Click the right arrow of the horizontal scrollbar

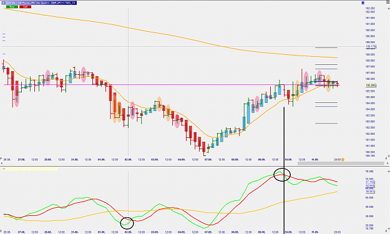coord(388,163)
